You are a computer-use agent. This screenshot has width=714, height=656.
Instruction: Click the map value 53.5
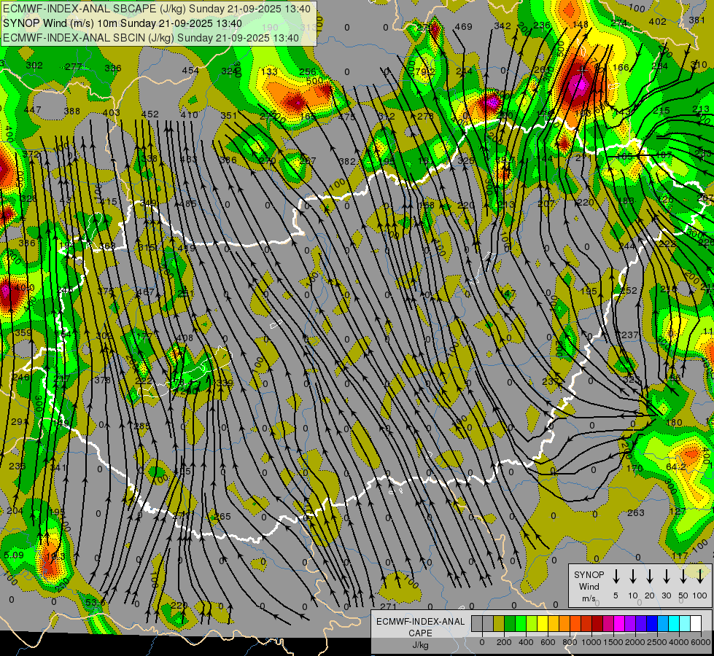click(x=95, y=602)
